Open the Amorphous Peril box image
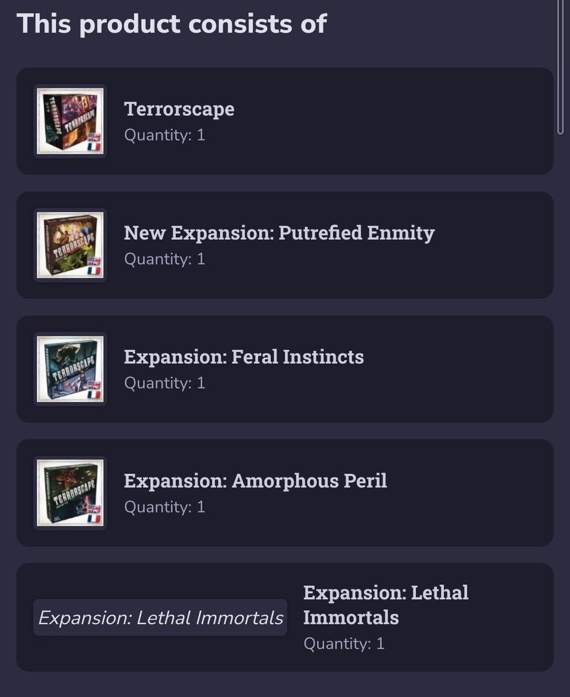Image resolution: width=570 pixels, height=697 pixels. coord(69,493)
